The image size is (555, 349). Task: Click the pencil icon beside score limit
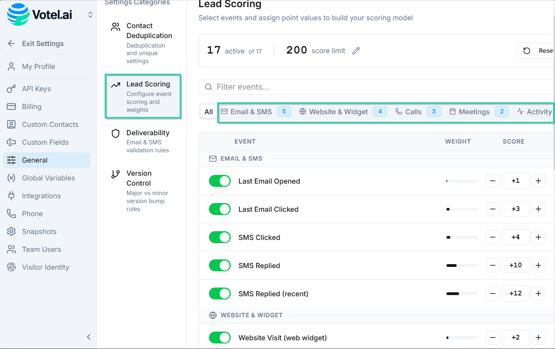tap(356, 51)
